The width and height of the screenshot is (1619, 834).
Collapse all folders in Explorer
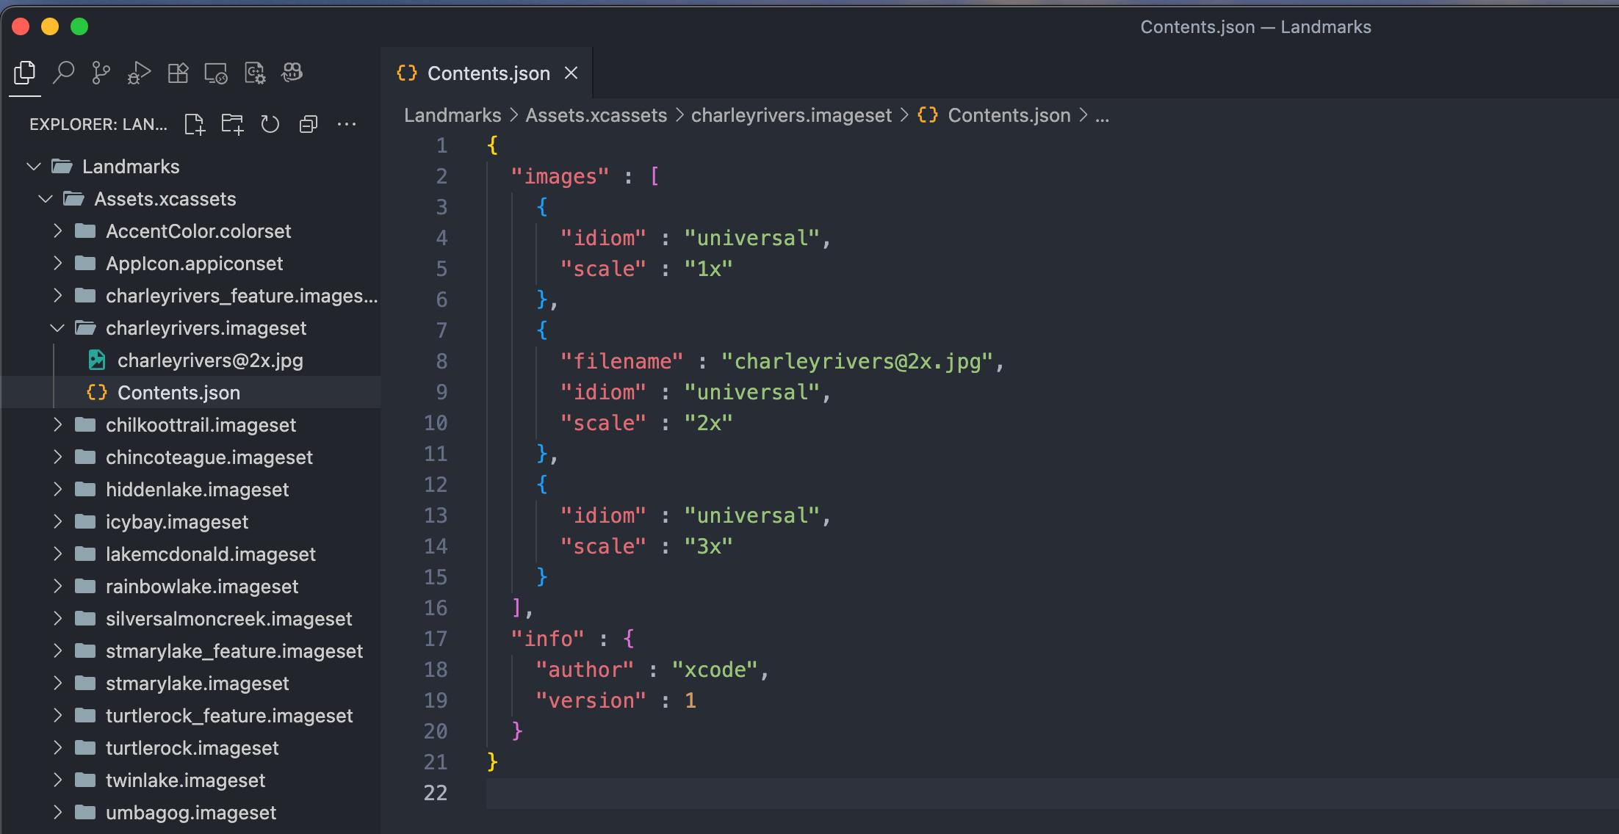coord(309,124)
